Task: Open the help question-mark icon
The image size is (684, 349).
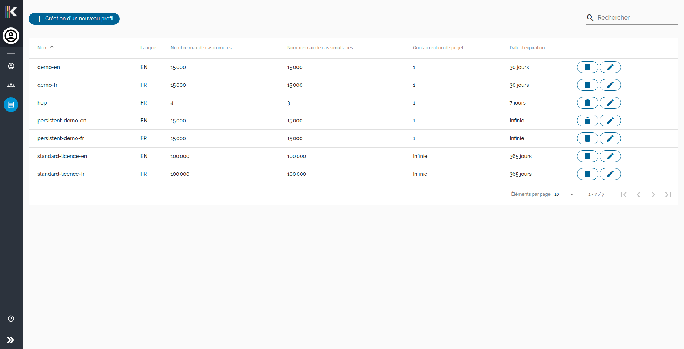Action: [10, 319]
